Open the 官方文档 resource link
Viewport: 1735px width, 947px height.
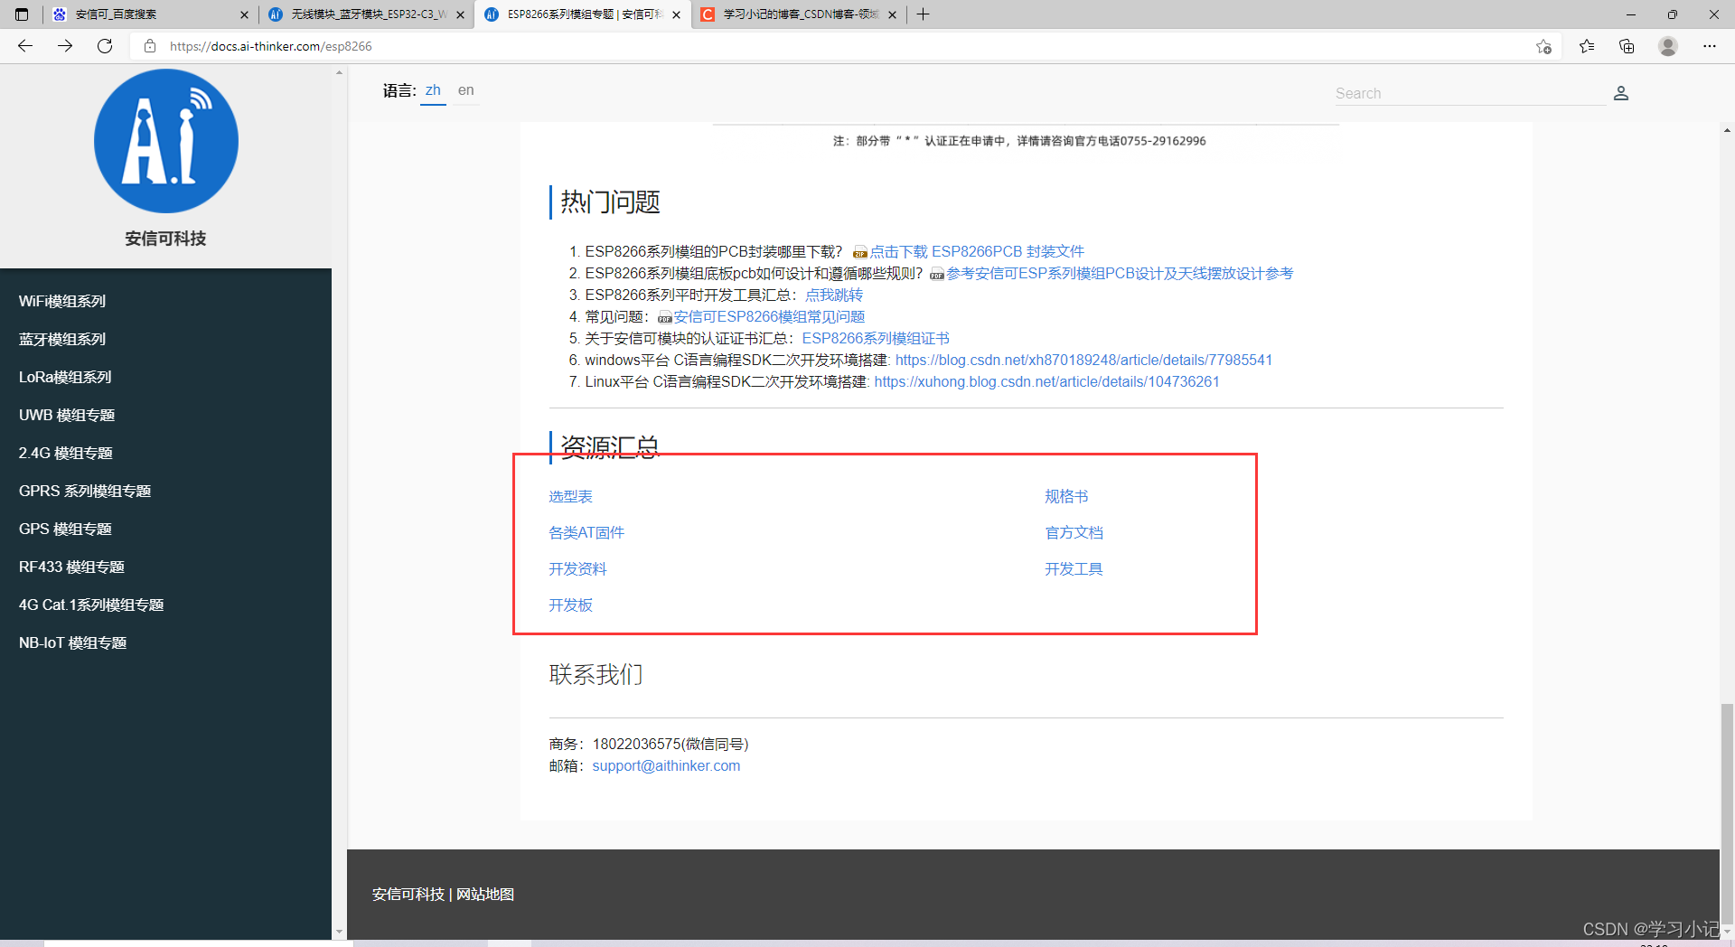click(x=1074, y=533)
